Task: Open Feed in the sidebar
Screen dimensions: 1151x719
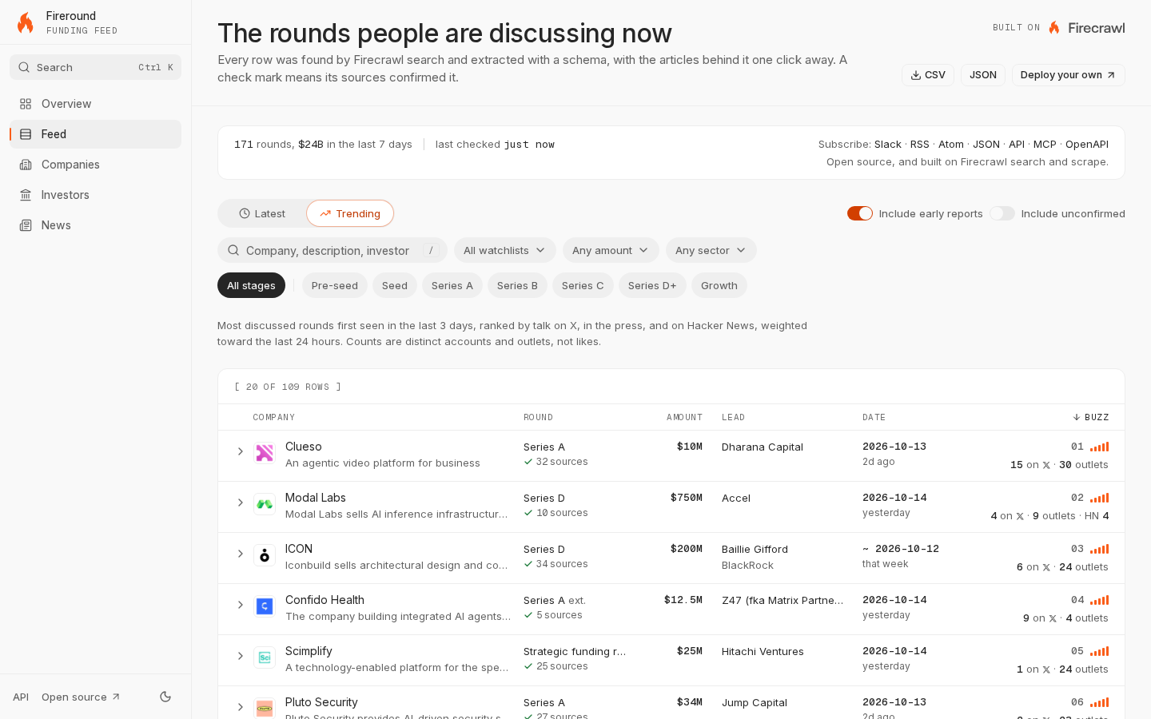Action: [96, 134]
